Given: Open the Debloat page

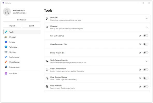Looking at the screenshot, I should tap(22, 37).
